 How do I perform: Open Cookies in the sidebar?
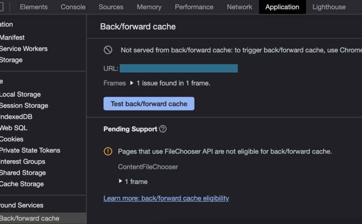[x=12, y=139]
